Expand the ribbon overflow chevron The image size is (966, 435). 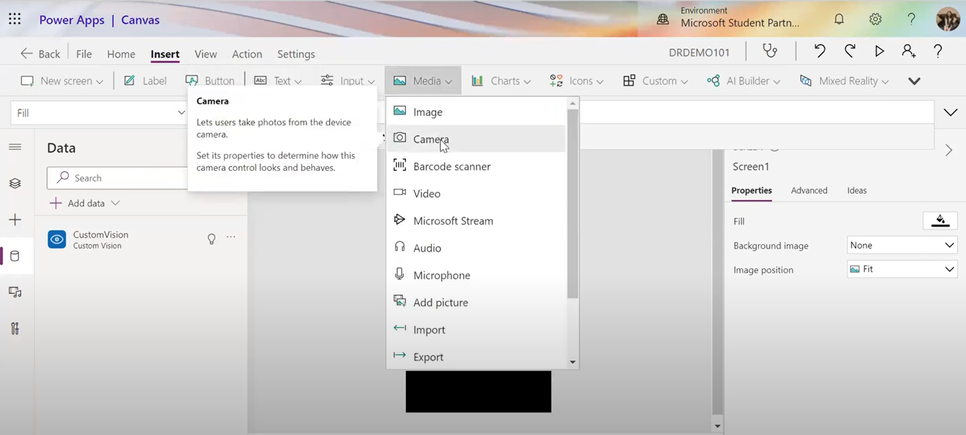tap(914, 81)
